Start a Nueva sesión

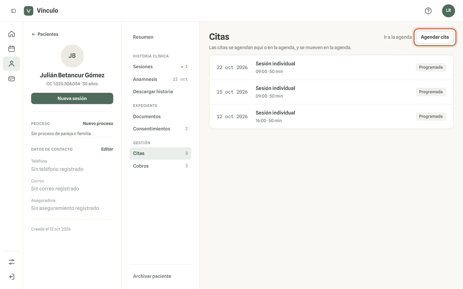coord(72,98)
